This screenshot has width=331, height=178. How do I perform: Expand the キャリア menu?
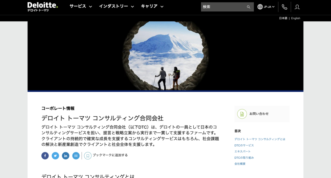tap(152, 6)
